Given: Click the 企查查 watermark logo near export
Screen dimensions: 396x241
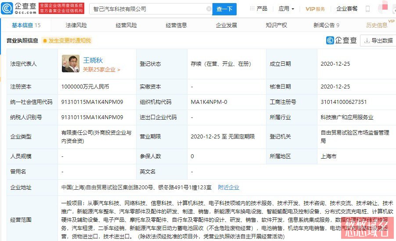Looking at the screenshot, I should [341, 40].
